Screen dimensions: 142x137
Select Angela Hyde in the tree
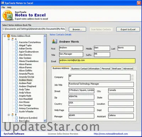click(x=25, y=96)
